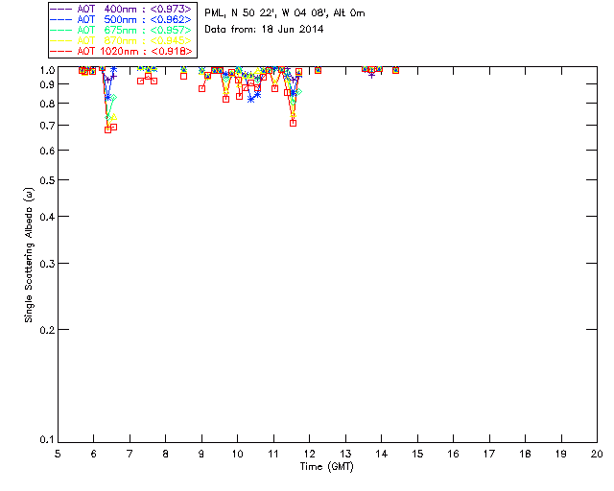Click the AOT 1020nm legend entry
Screen dimensions: 614x491
pyautogui.click(x=120, y=51)
